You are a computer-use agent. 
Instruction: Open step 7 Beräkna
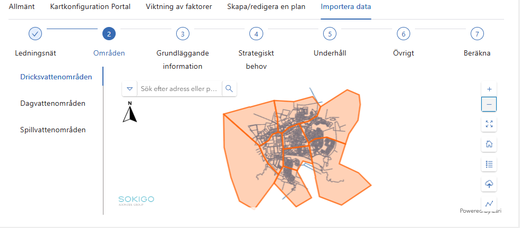tap(478, 34)
